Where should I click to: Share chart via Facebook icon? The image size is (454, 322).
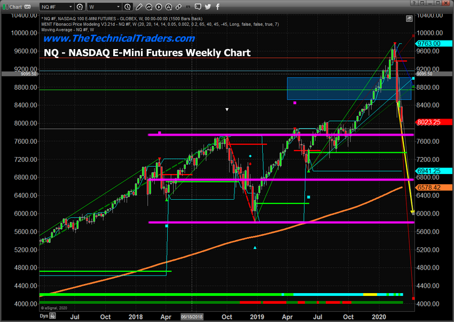[218, 6]
